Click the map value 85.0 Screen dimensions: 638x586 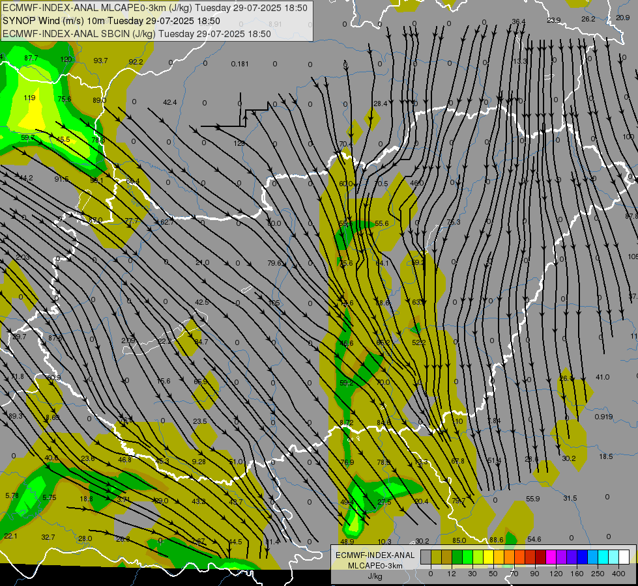[x=459, y=540]
